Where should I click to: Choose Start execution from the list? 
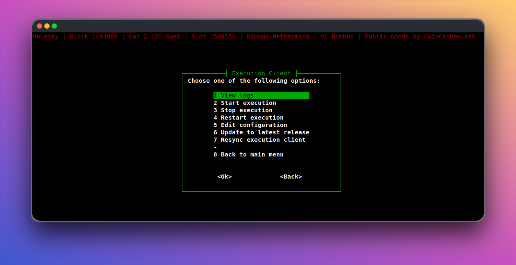(x=245, y=103)
